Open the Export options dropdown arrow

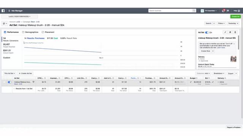pos(236,73)
